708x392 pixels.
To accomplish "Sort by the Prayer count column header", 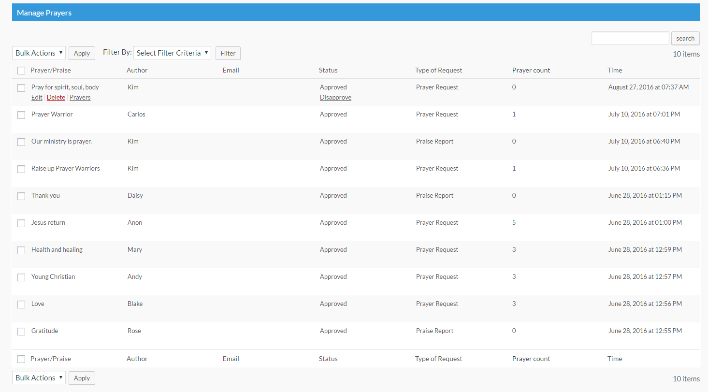I will tap(531, 71).
